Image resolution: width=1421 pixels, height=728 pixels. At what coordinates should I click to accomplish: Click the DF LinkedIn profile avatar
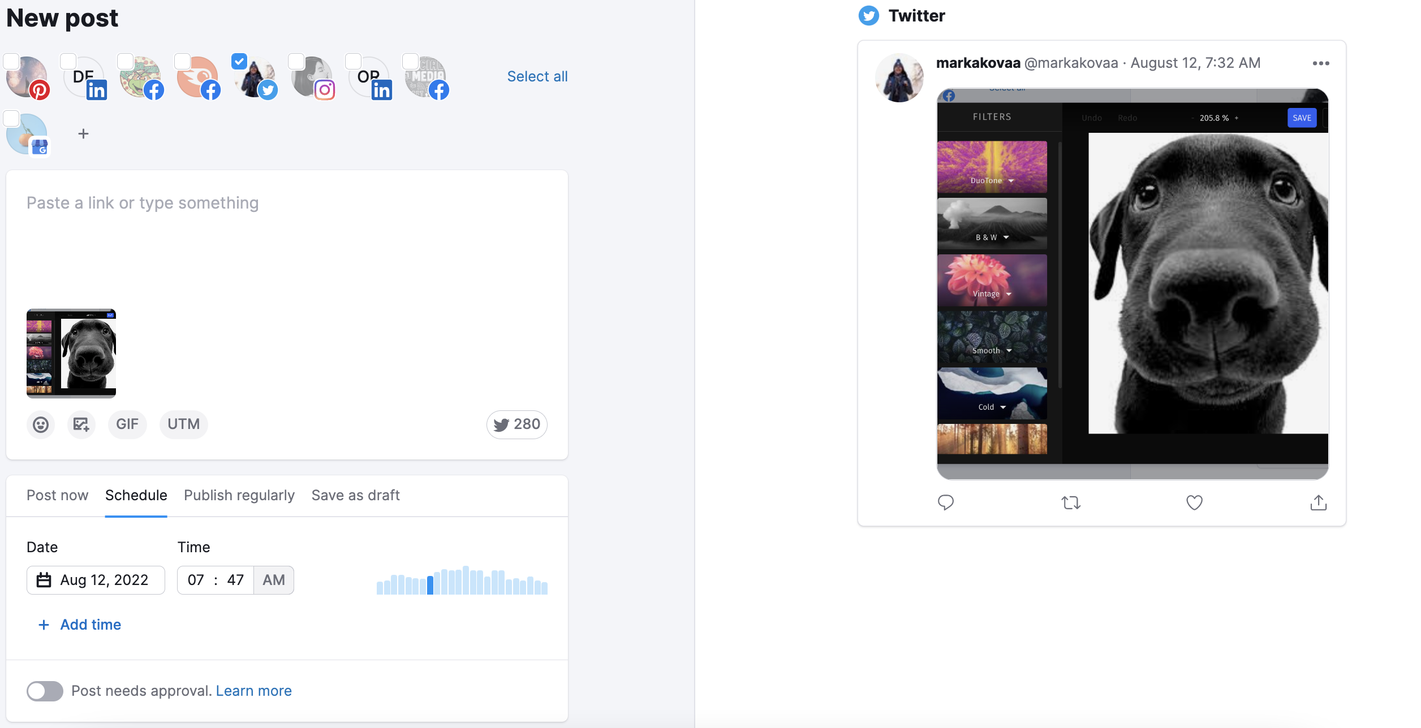[x=84, y=77]
